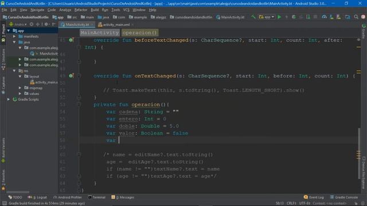Screen dimensions: 367x206
Task: Click the Hide Project panel icon
Action: [54, 24]
